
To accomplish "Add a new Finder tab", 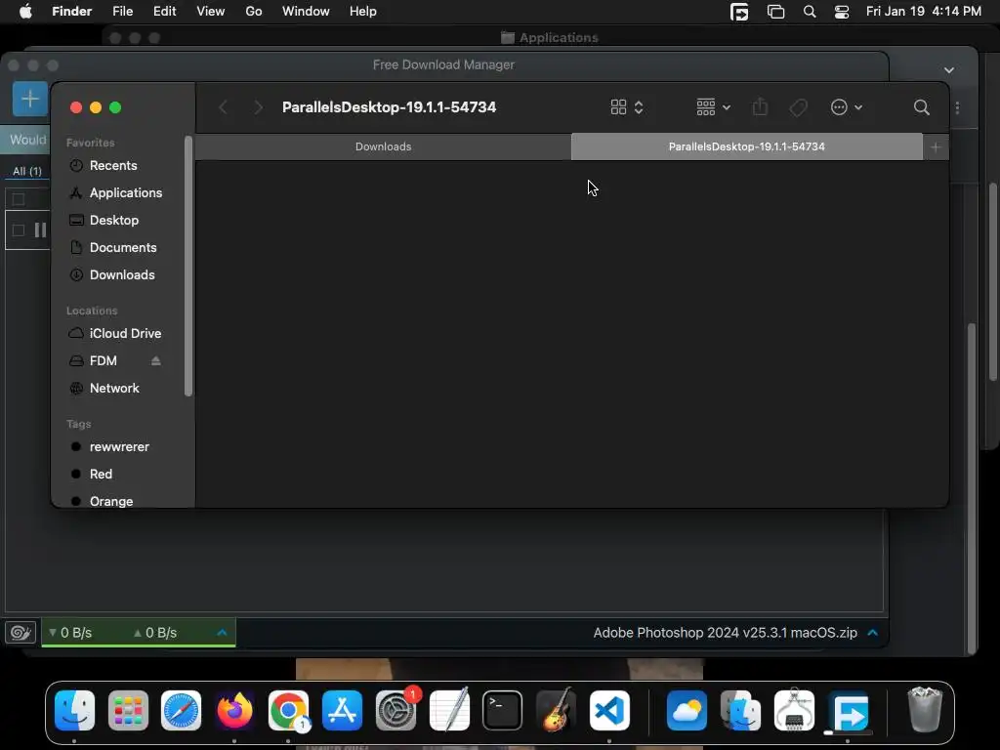I will click(936, 148).
